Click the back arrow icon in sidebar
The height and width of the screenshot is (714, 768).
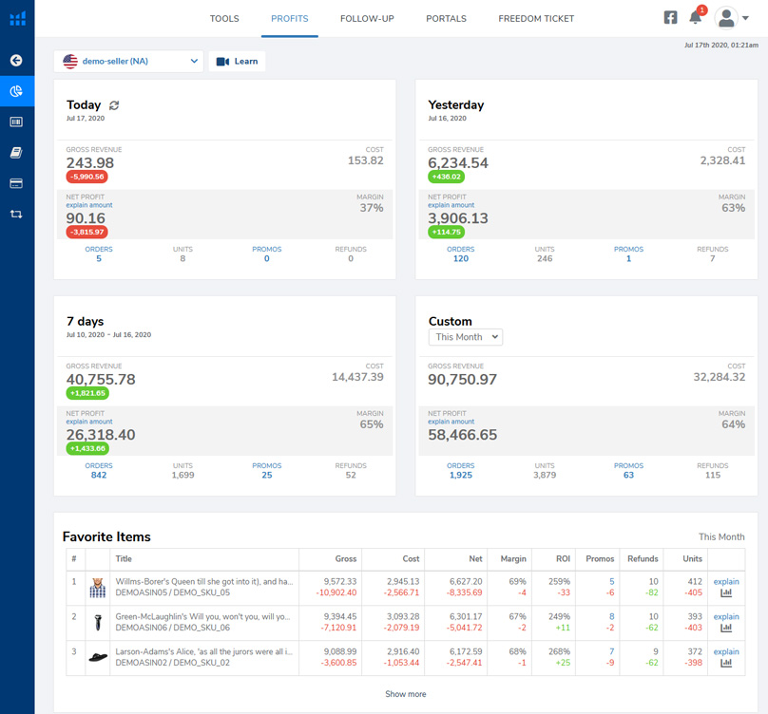pyautogui.click(x=16, y=61)
